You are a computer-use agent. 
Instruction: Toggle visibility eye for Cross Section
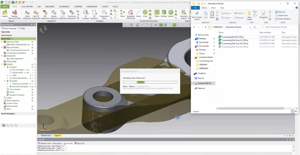(32, 89)
